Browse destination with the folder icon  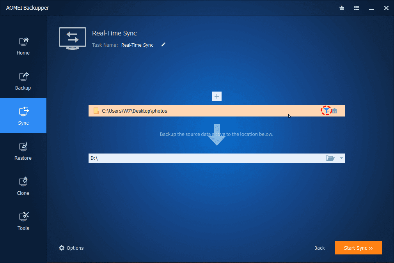[x=330, y=158]
